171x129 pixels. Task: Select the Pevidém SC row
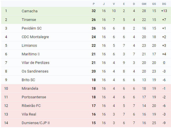tap(86, 28)
